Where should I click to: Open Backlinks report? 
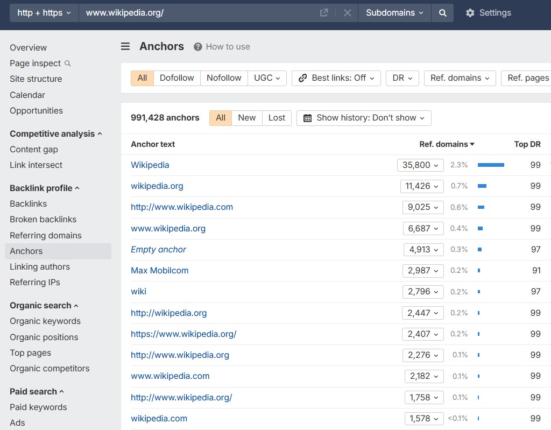coord(28,204)
